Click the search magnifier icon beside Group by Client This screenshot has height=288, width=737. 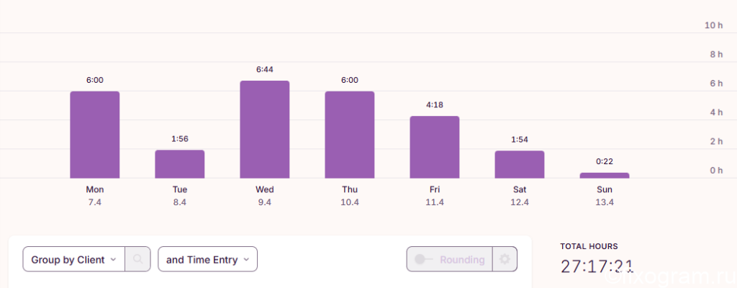click(x=137, y=259)
